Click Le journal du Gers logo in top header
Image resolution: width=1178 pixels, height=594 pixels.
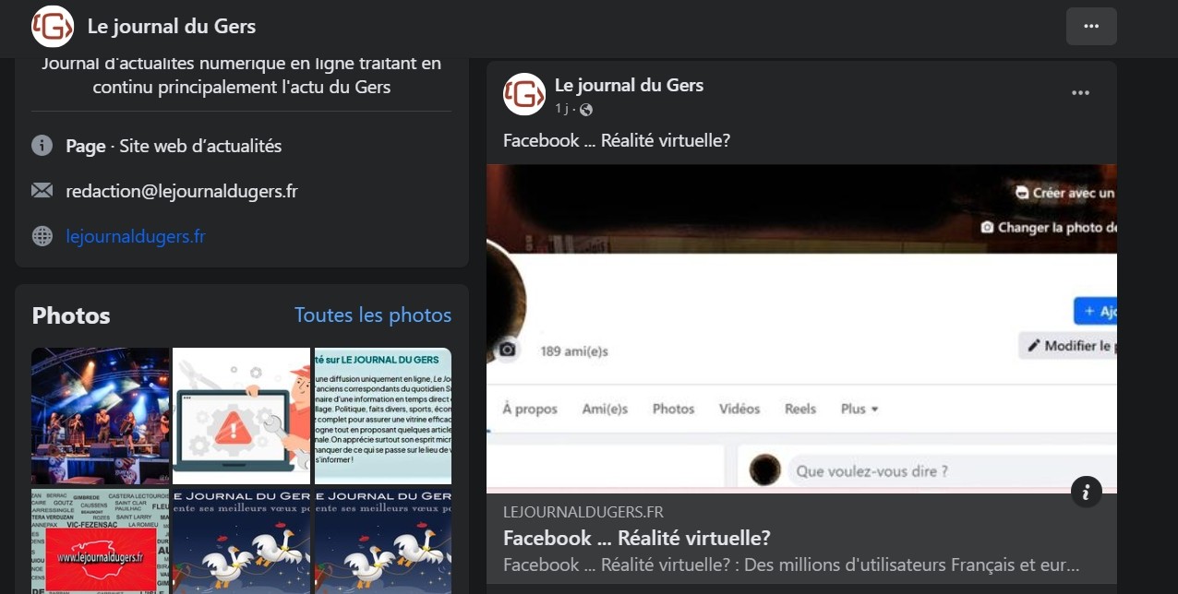point(53,26)
